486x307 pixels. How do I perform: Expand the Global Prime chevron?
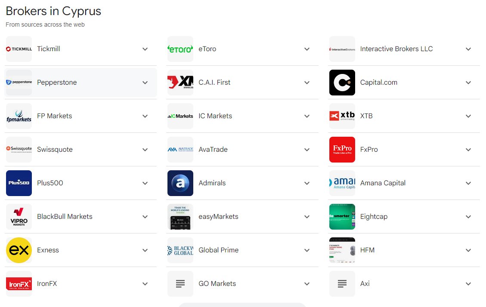pyautogui.click(x=307, y=250)
